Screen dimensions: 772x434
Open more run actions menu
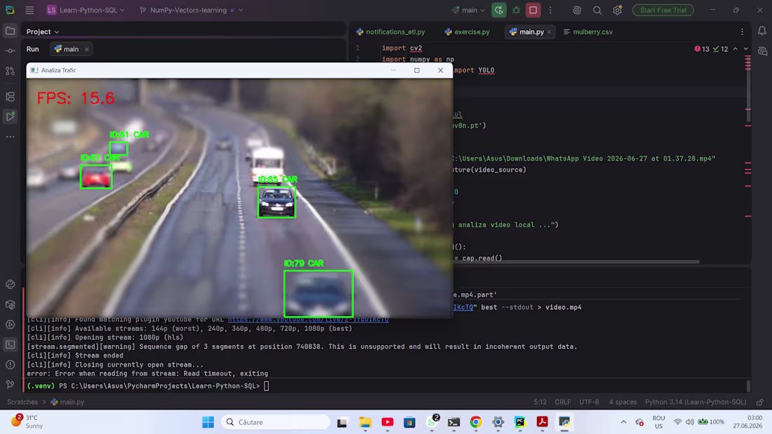pos(550,10)
